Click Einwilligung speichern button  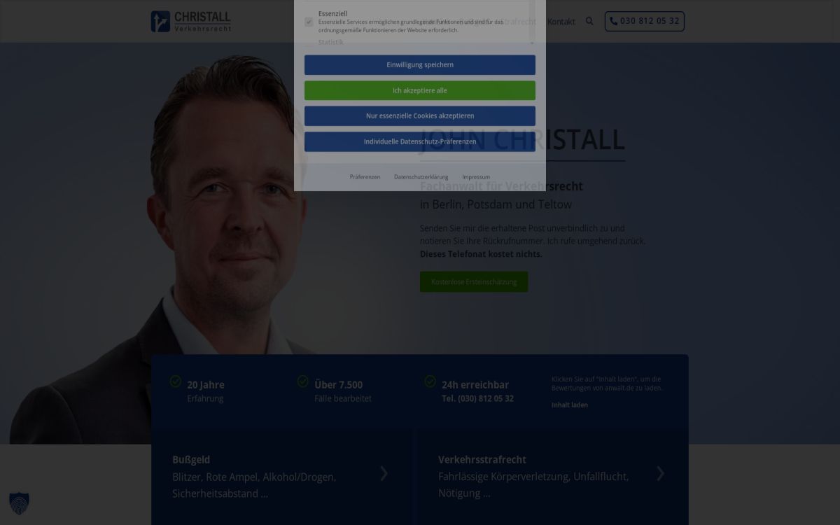420,65
